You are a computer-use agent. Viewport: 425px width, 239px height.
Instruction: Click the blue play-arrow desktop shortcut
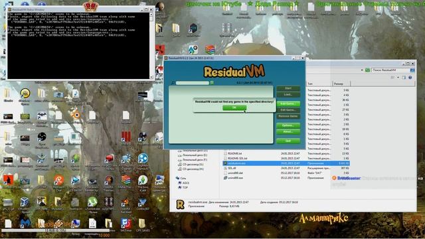(x=75, y=180)
